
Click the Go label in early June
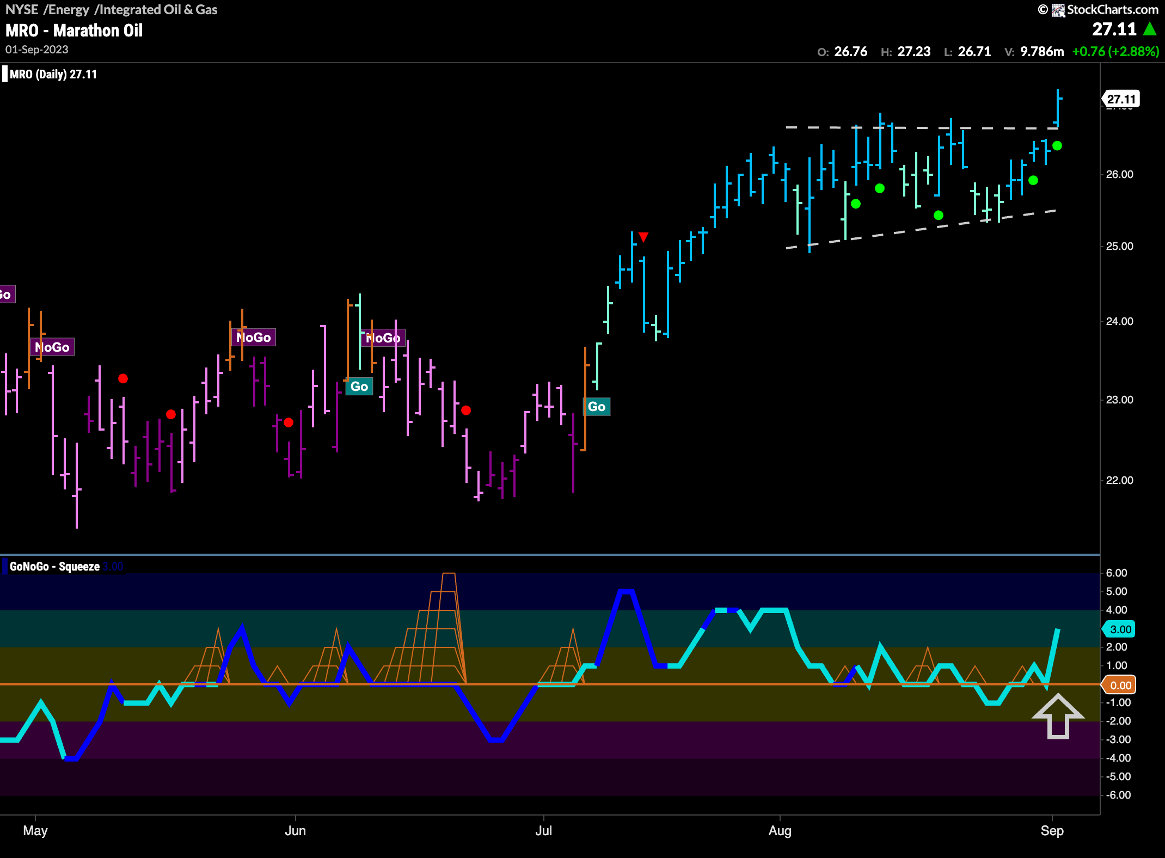[359, 387]
